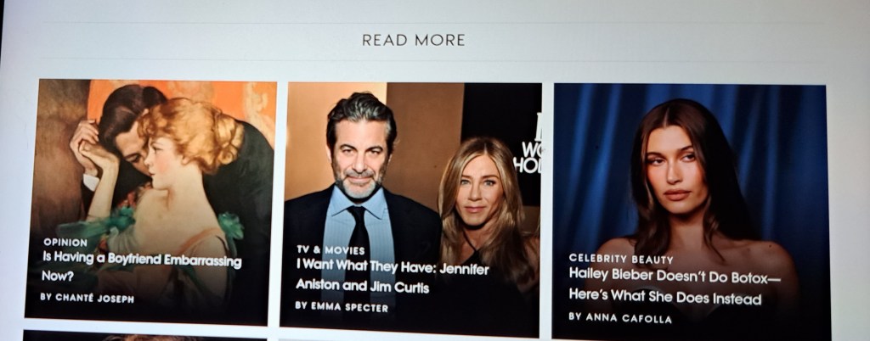Screen dimensions: 870x341
Task: Click "Here's What She Does Instead" title line
Action: [665, 297]
